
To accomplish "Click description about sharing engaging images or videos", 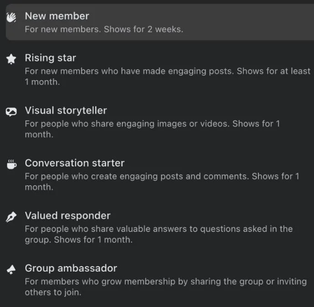I will pos(152,129).
